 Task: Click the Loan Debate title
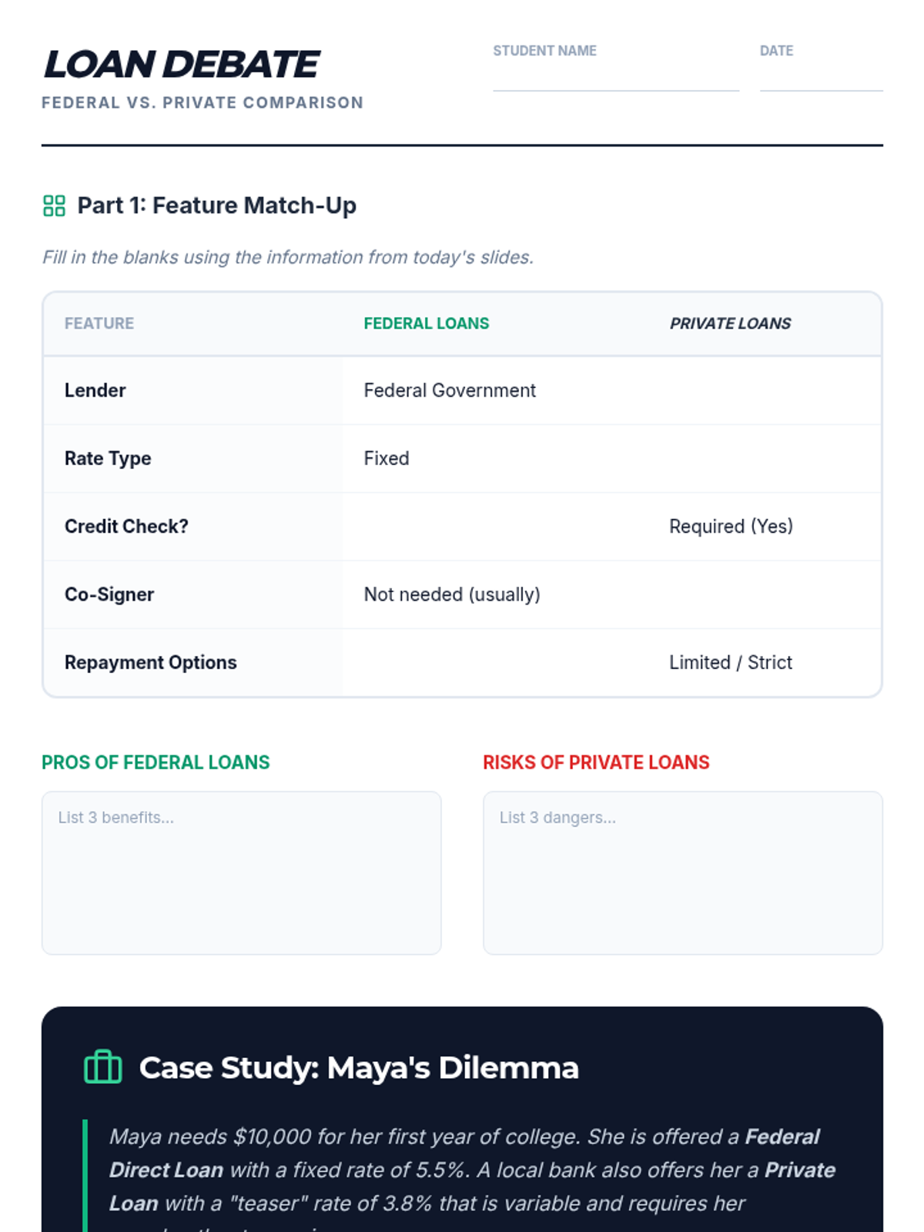182,65
